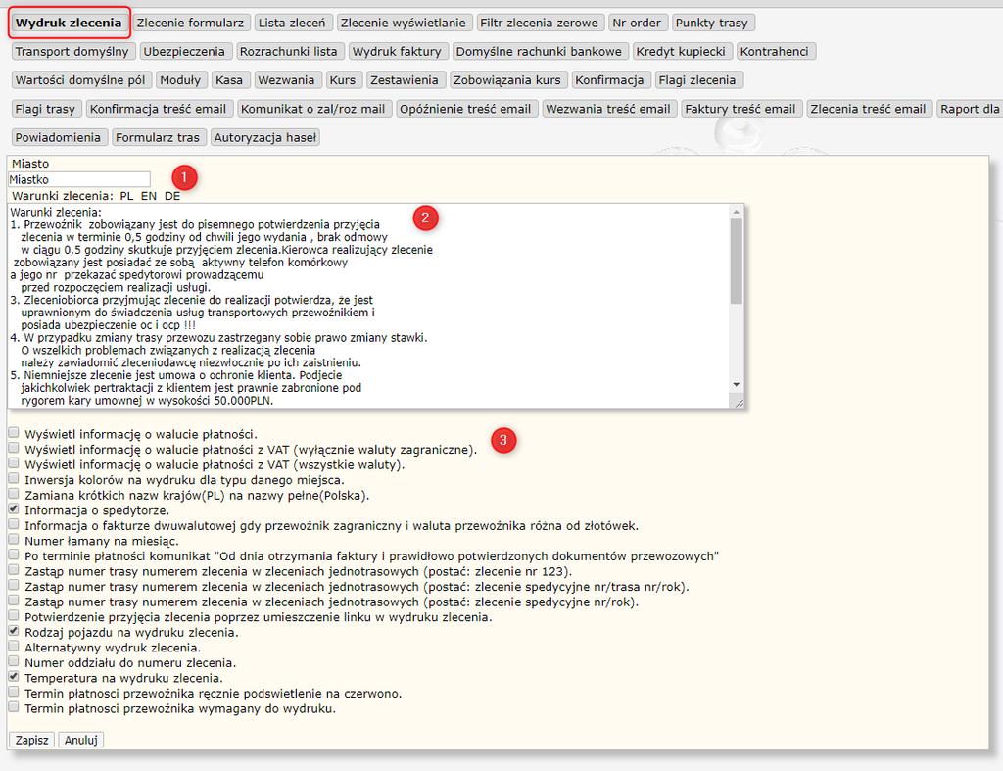Open Autoryzacja haseł tab

264,137
